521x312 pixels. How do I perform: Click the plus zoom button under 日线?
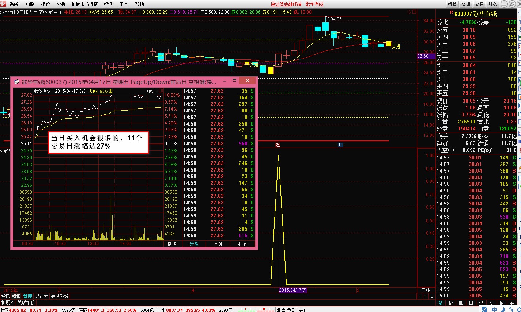click(x=420, y=296)
